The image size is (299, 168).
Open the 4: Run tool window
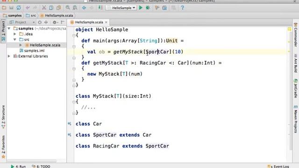pyautogui.click(x=18, y=166)
